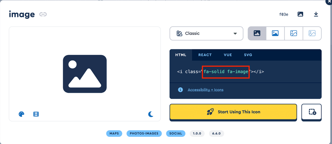Image resolution: width=332 pixels, height=144 pixels.
Task: Switch to the SVG tab
Action: coord(248,55)
